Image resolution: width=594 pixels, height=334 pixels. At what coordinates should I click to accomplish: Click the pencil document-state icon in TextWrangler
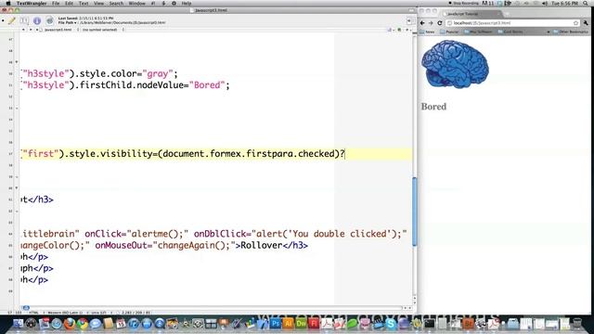[x=12, y=20]
